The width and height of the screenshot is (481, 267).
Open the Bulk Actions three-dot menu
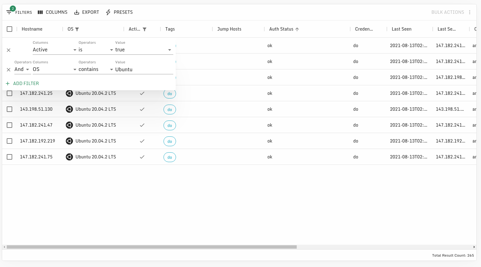[x=470, y=12]
